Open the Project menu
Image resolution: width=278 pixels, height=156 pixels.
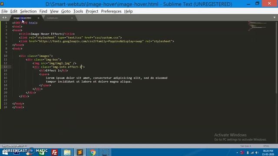tap(92, 11)
